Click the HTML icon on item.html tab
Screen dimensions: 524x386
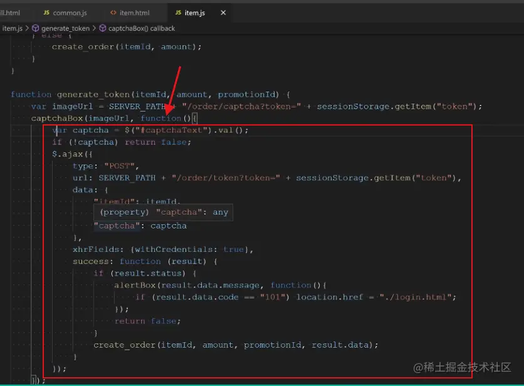[x=113, y=13]
